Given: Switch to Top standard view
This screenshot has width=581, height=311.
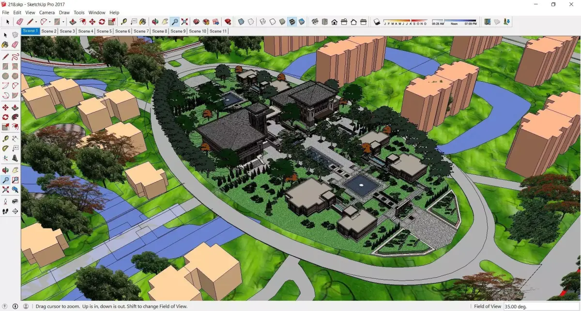Looking at the screenshot, I should pos(324,22).
